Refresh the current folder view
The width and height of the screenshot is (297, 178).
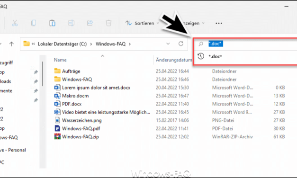pos(181,44)
